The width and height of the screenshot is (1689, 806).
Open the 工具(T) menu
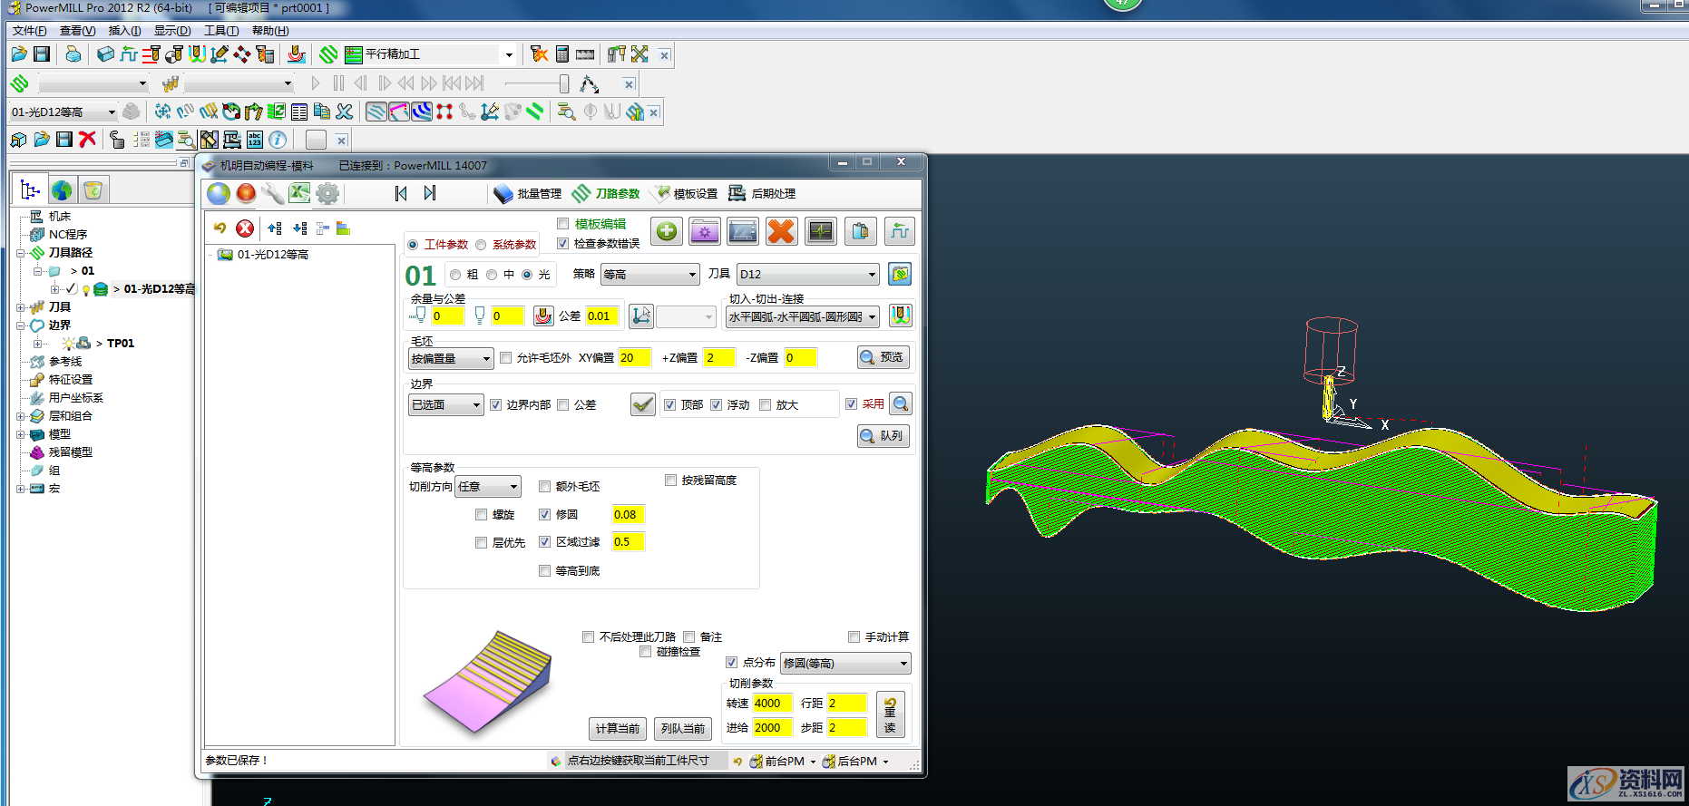coord(220,31)
